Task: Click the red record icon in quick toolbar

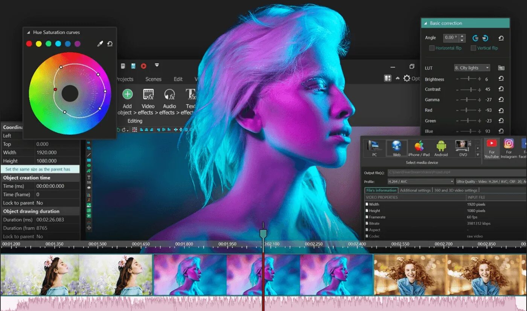Action: (143, 66)
